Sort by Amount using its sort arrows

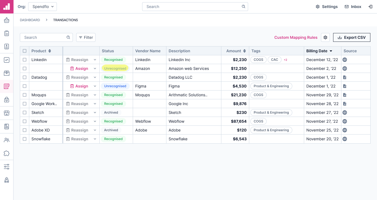pyautogui.click(x=244, y=51)
